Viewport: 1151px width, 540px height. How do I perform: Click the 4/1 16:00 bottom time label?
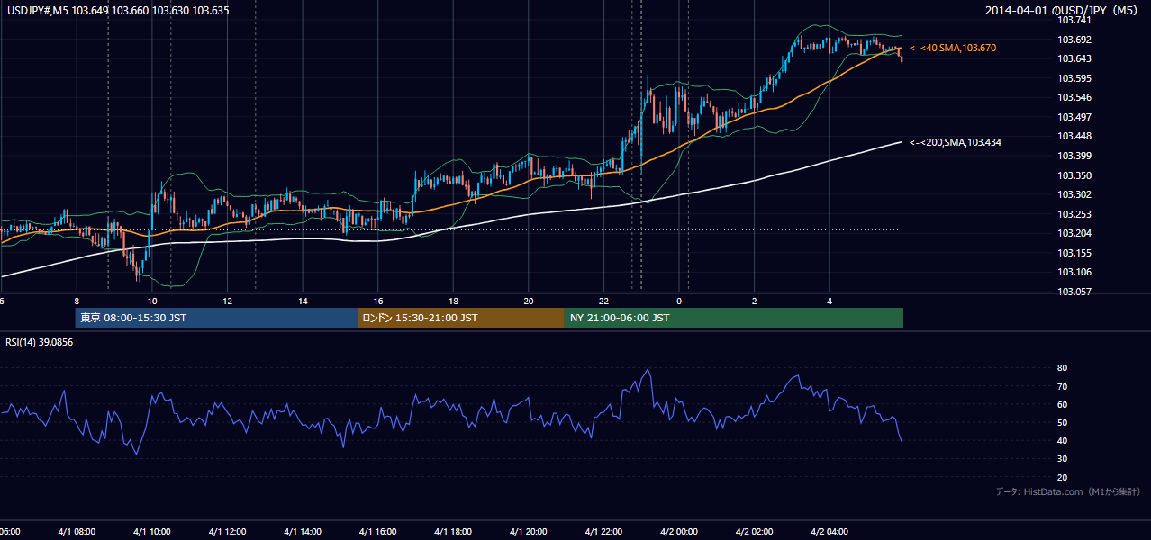pos(377,532)
